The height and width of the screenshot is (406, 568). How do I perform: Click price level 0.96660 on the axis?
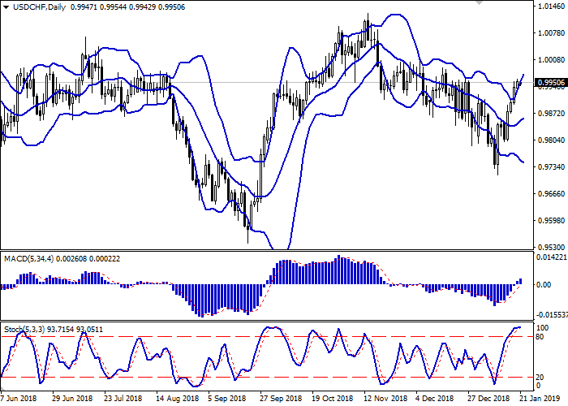coord(551,194)
